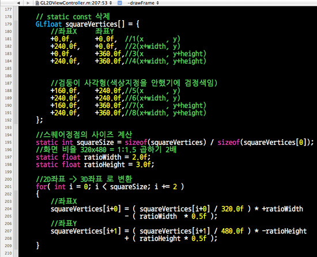The width and height of the screenshot is (317, 257).
Task: Click the '//4(x+width, y+height)' comment
Action: [165, 61]
